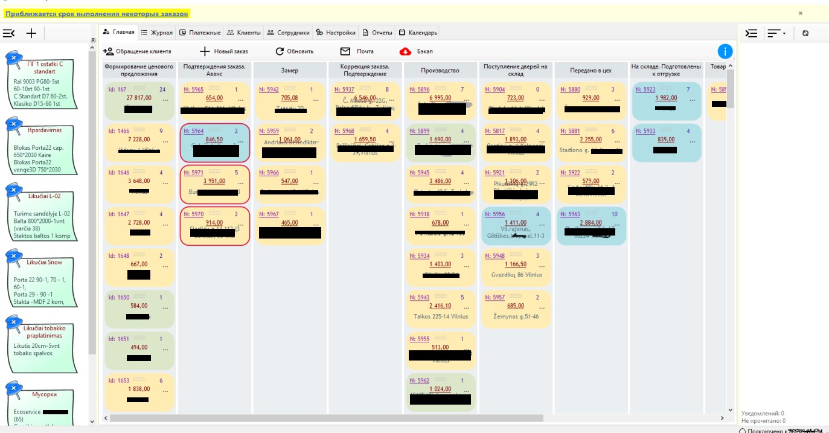Dismiss the yellow deadline warning banner
This screenshot has width=829, height=433.
[801, 13]
